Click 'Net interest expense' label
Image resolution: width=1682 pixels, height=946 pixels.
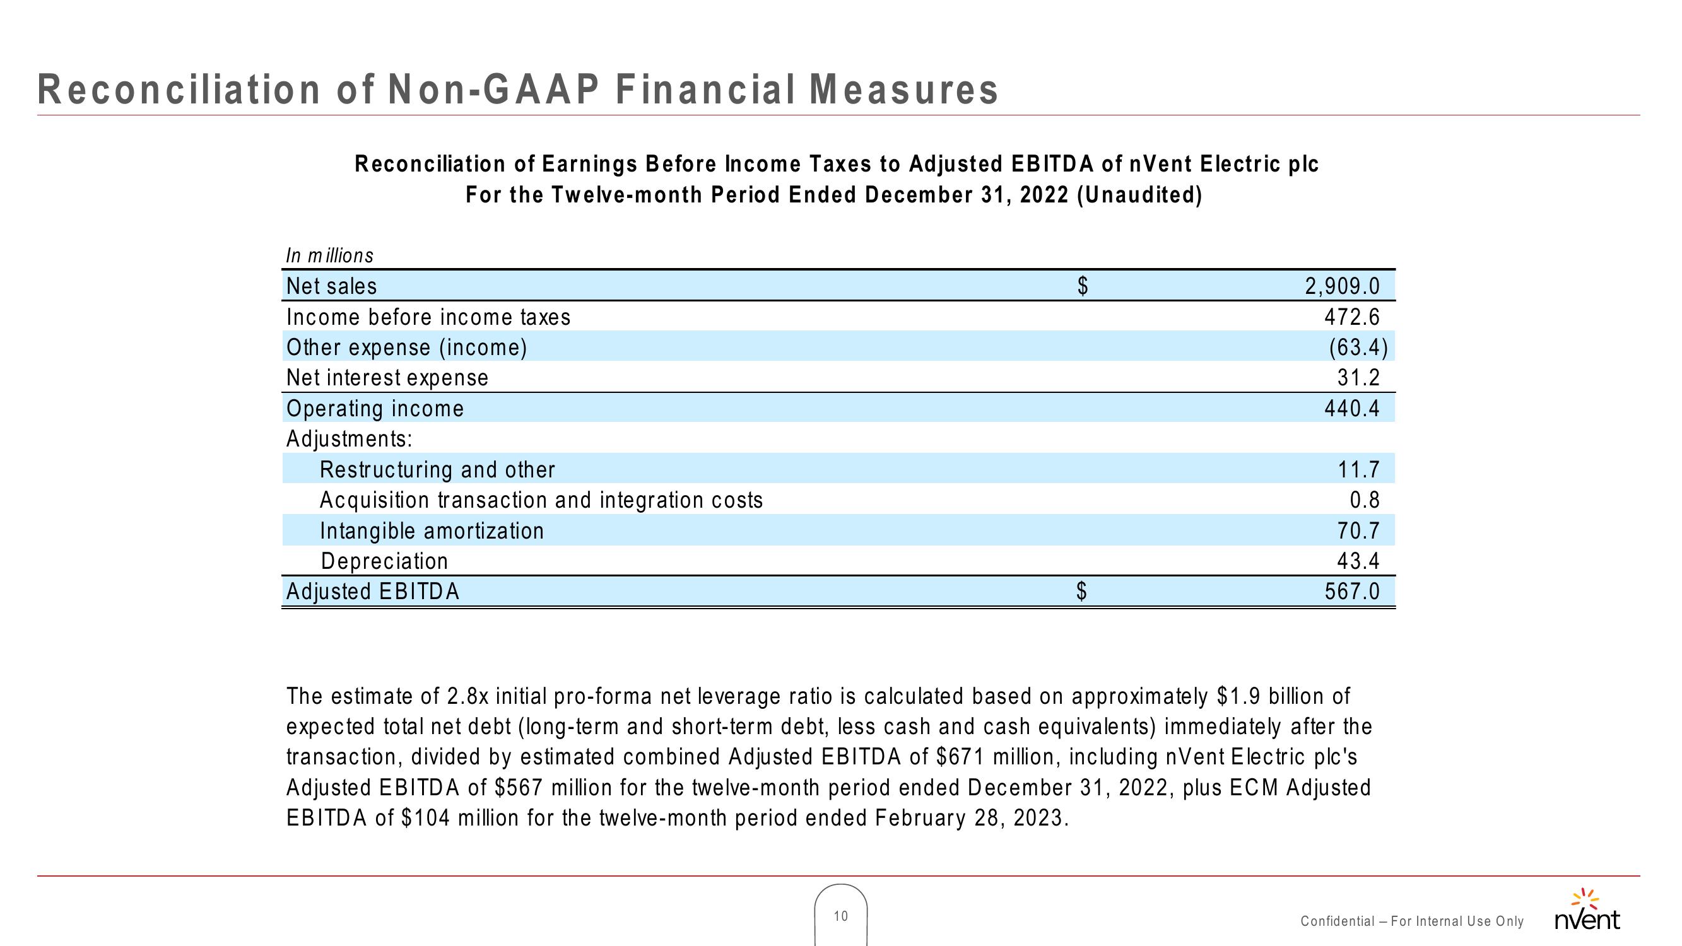tap(387, 377)
